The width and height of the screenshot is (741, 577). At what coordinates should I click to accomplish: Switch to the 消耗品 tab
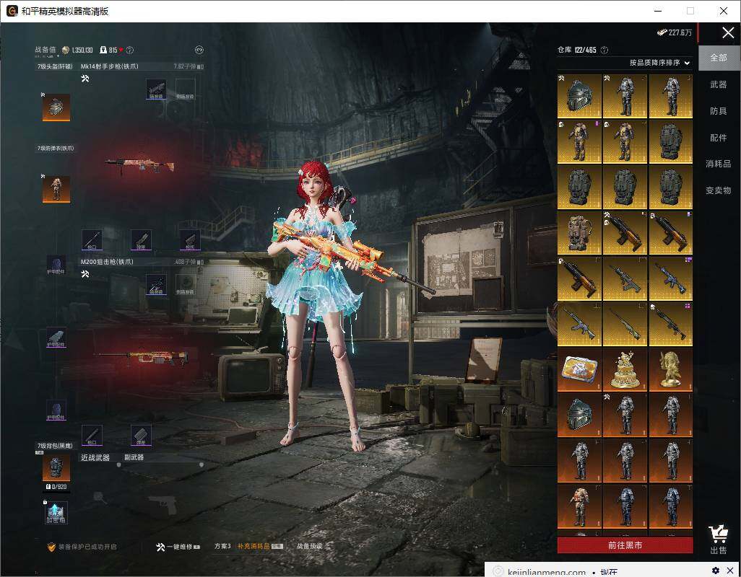(719, 164)
